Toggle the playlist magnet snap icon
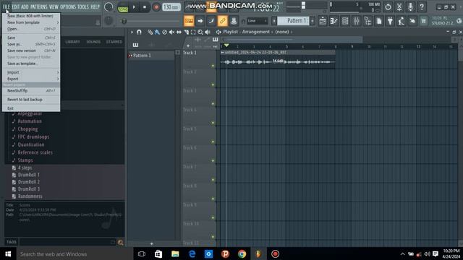The height and width of the screenshot is (260, 463). click(139, 32)
